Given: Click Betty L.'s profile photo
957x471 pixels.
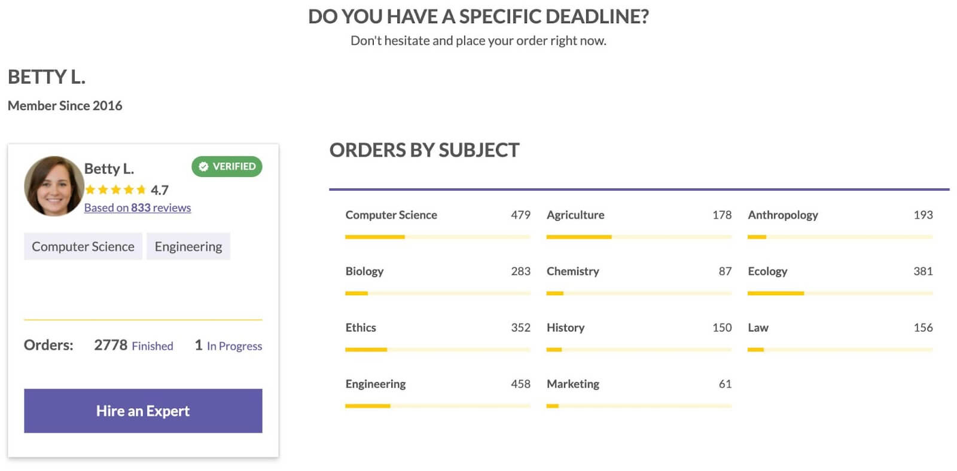Looking at the screenshot, I should 54,186.
